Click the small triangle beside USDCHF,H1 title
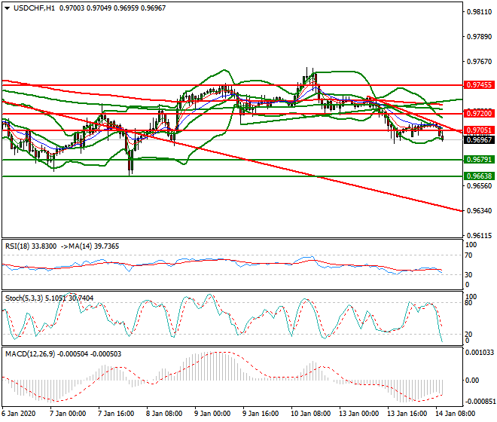 point(6,8)
